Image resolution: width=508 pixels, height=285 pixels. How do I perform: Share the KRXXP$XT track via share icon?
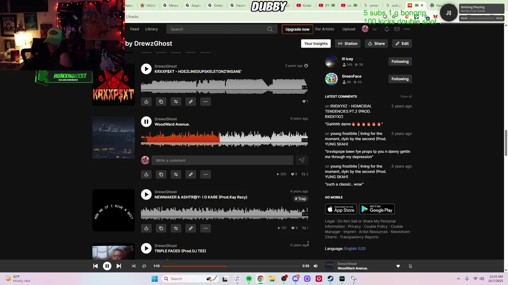(x=146, y=102)
